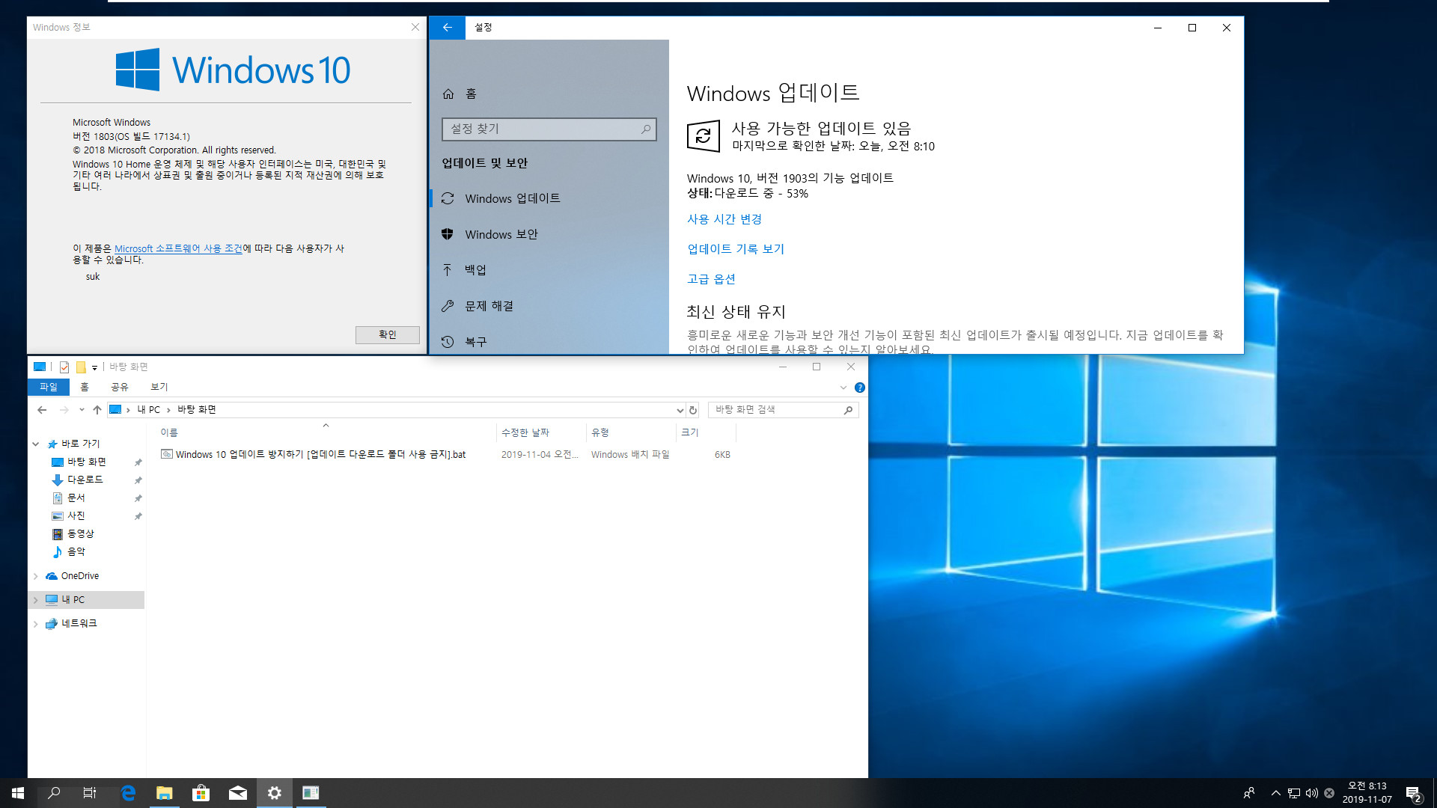This screenshot has width=1437, height=808.
Task: Click the back arrow in Settings window
Action: [447, 28]
